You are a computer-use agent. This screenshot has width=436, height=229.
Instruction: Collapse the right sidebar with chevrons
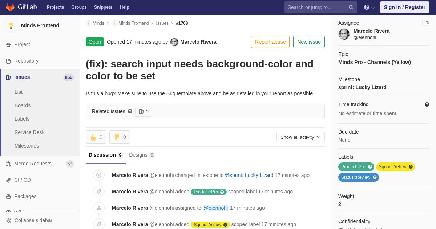tap(427, 23)
